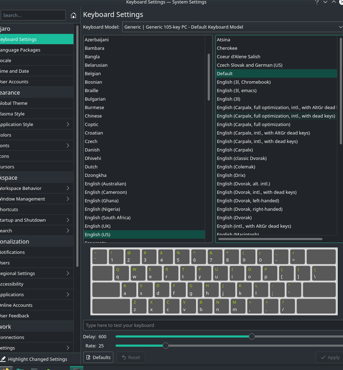Image resolution: width=343 pixels, height=370 pixels.
Task: Click the help question mark in title bar
Action: [317, 2]
